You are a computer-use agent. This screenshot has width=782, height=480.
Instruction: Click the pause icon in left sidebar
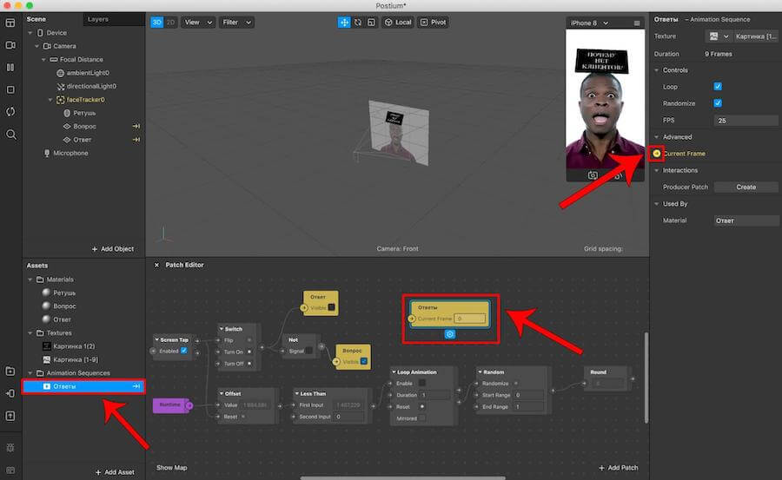tap(10, 67)
